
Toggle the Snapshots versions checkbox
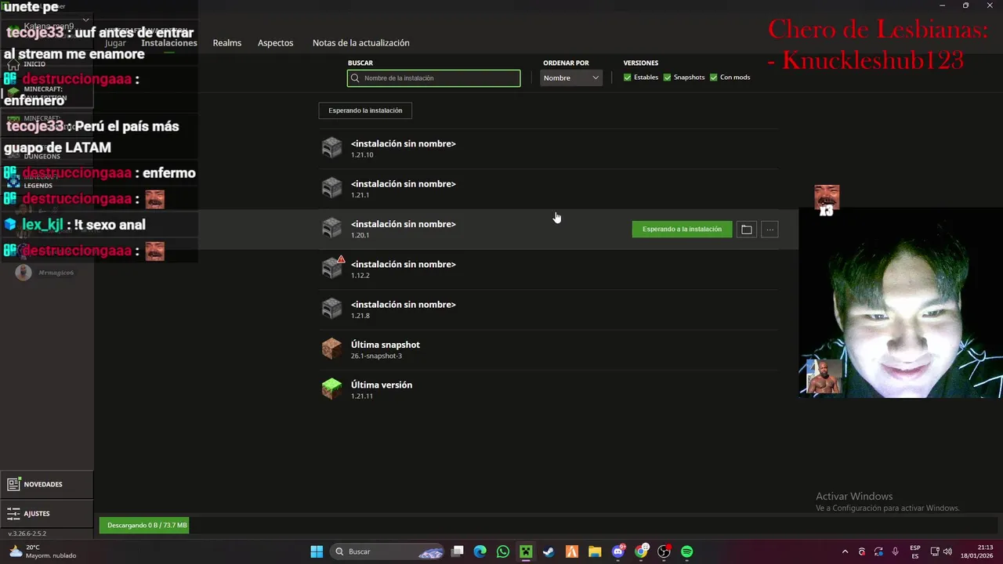tap(668, 78)
